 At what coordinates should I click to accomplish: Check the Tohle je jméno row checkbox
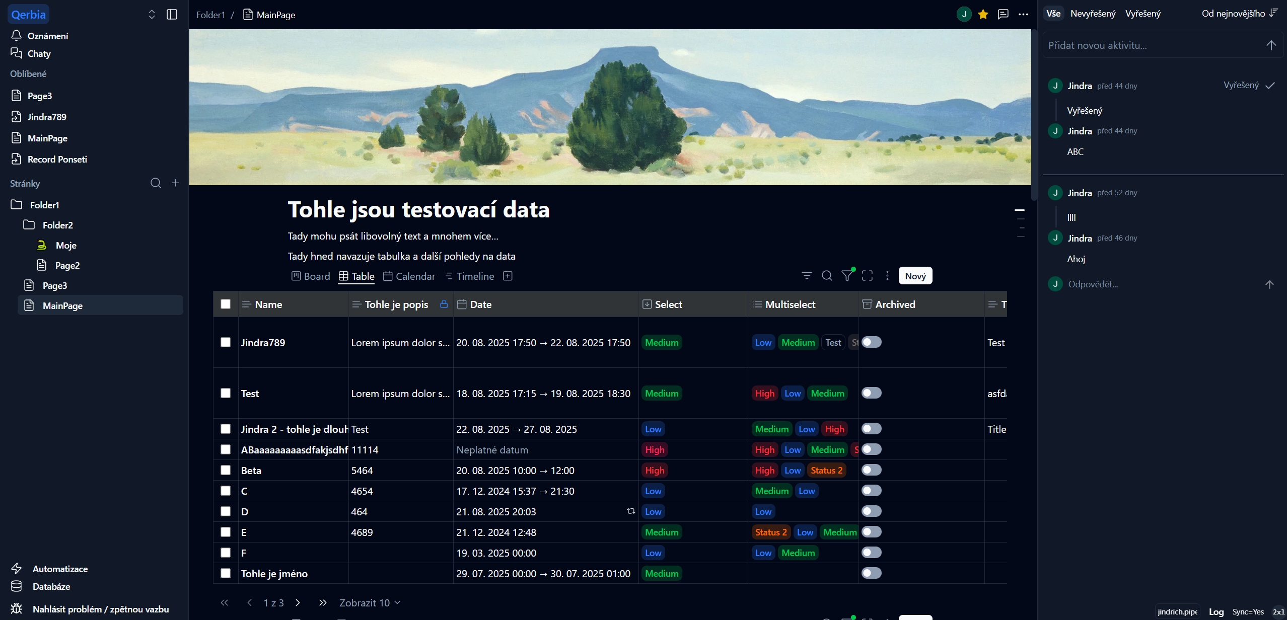[x=226, y=573]
